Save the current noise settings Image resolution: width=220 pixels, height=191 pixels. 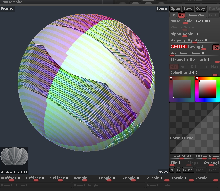coord(188,9)
